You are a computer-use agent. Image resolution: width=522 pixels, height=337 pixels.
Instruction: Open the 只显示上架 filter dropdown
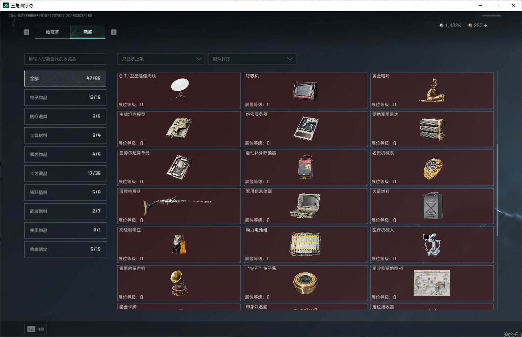161,59
